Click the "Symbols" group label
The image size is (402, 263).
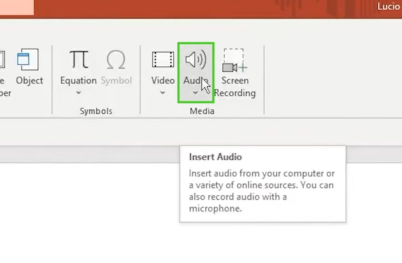click(x=96, y=111)
